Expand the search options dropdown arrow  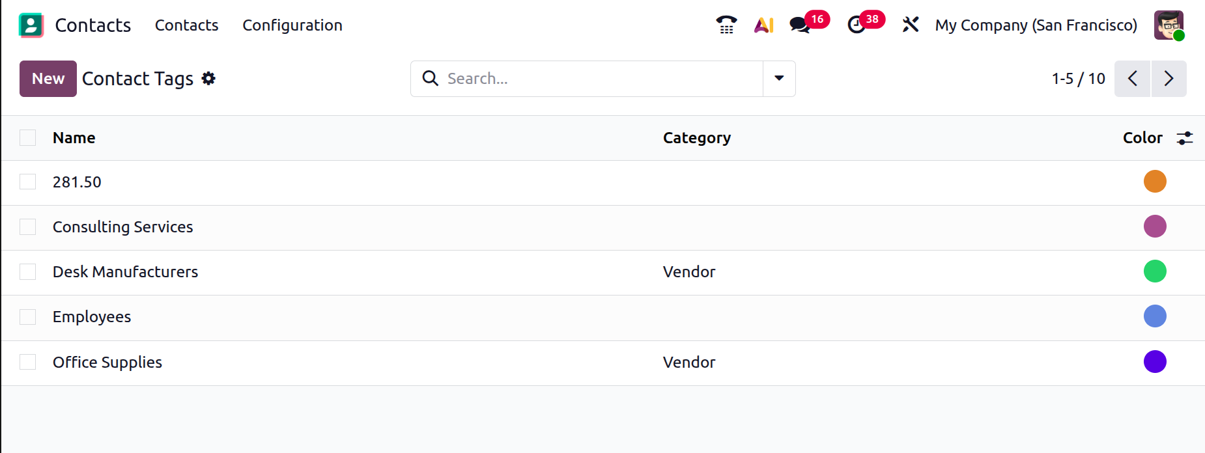pyautogui.click(x=779, y=79)
